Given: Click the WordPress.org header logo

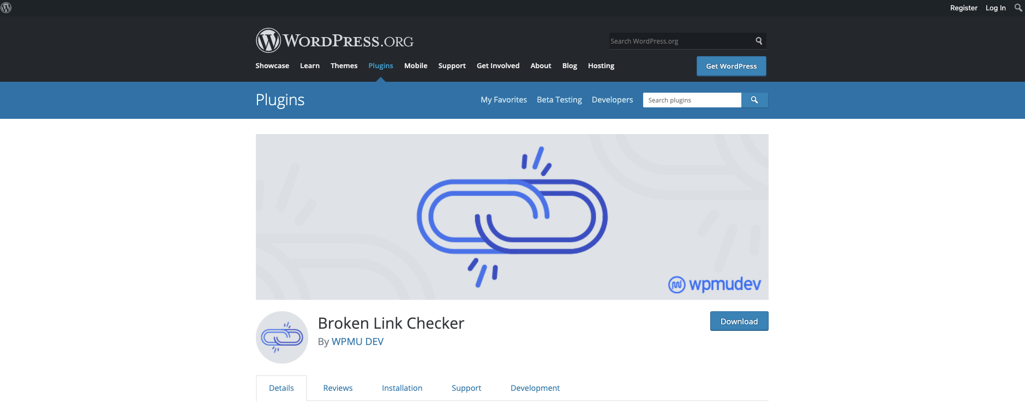Looking at the screenshot, I should point(334,40).
